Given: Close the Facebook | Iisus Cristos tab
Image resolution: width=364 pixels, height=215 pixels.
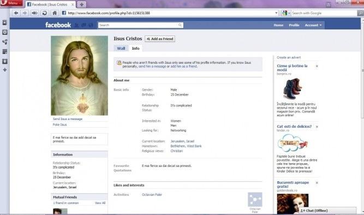Looking at the screenshot, I should 73,4.
